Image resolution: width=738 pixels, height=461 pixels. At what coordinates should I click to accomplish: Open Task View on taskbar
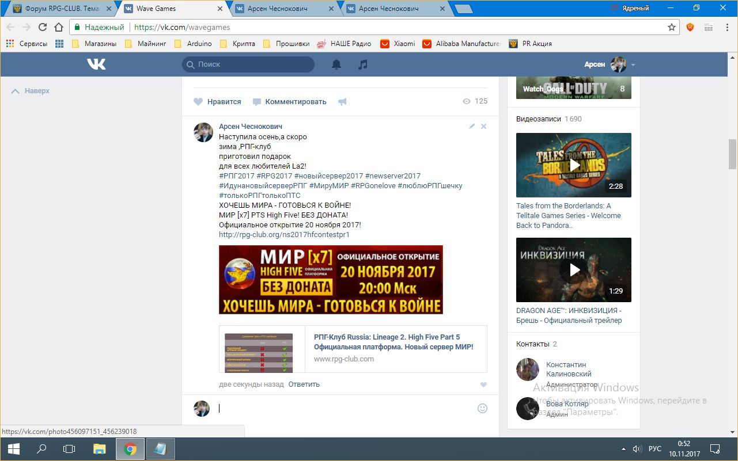pyautogui.click(x=69, y=449)
